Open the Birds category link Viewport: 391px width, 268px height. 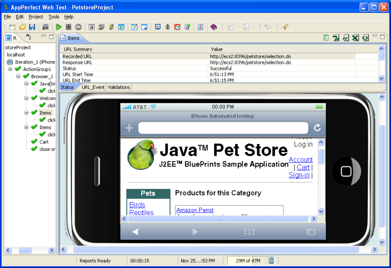[x=137, y=205]
